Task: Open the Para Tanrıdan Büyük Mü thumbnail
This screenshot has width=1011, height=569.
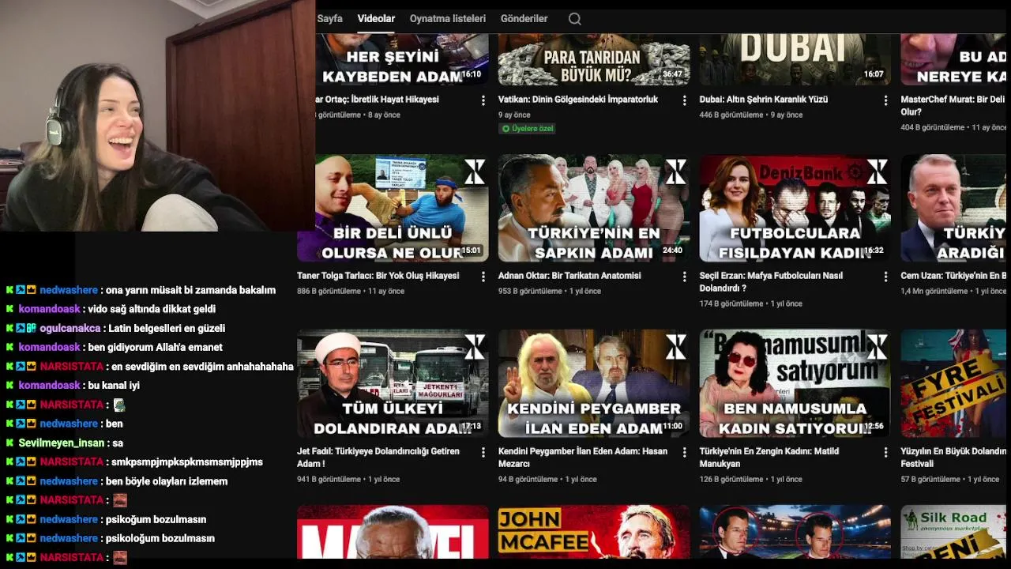Action: tap(594, 59)
